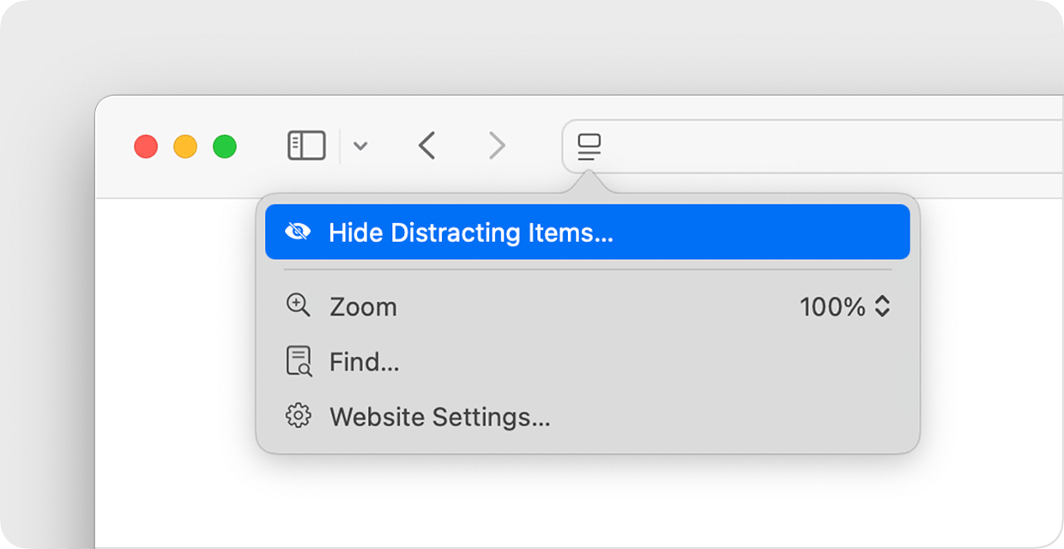Open the tab group chevron beside sidebar button
1064x549 pixels.
pyautogui.click(x=360, y=146)
